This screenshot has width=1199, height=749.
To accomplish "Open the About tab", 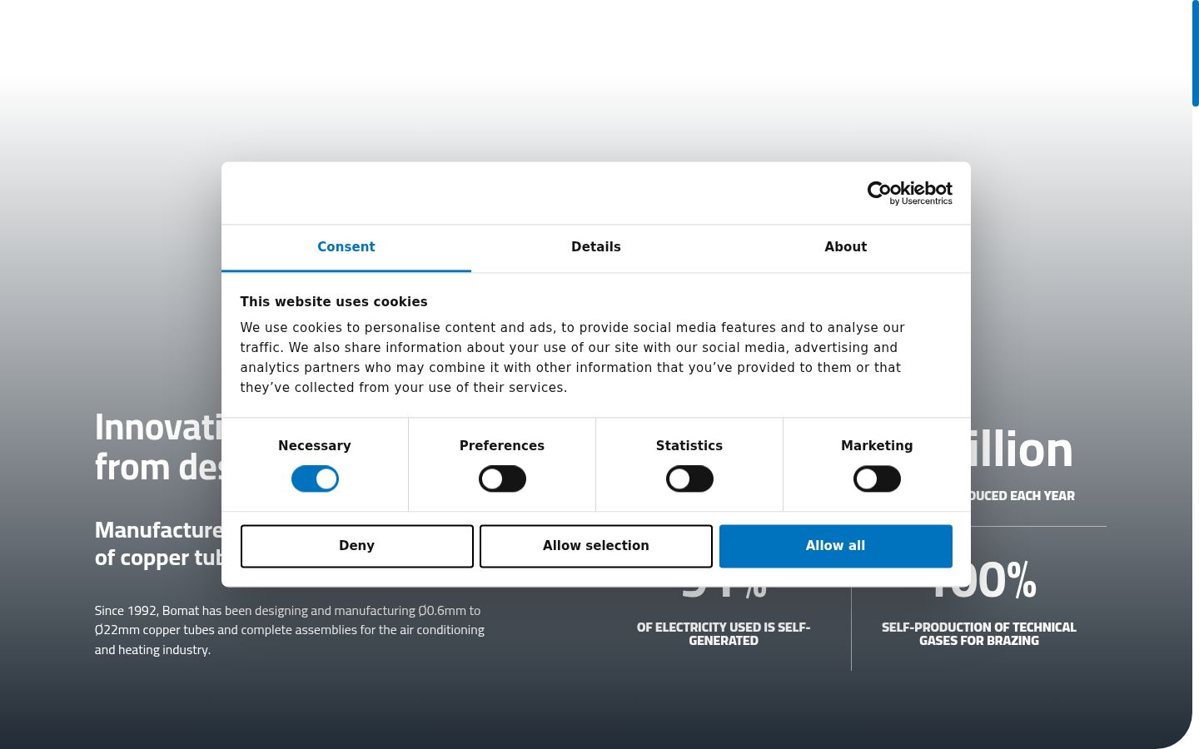I will tap(846, 247).
